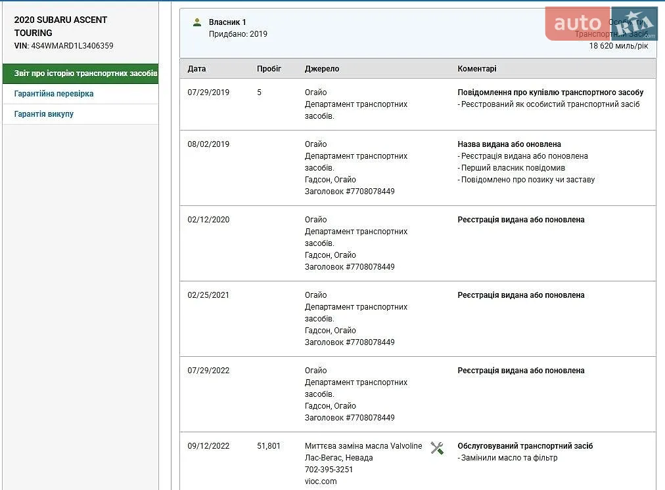Image resolution: width=665 pixels, height=490 pixels.
Task: Click 'Повідомлено про позику чи заставу' line
Action: click(x=528, y=180)
